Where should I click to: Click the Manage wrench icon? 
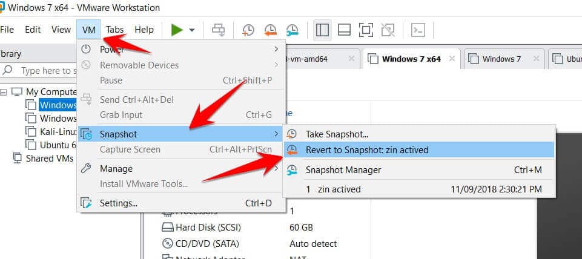click(x=86, y=169)
